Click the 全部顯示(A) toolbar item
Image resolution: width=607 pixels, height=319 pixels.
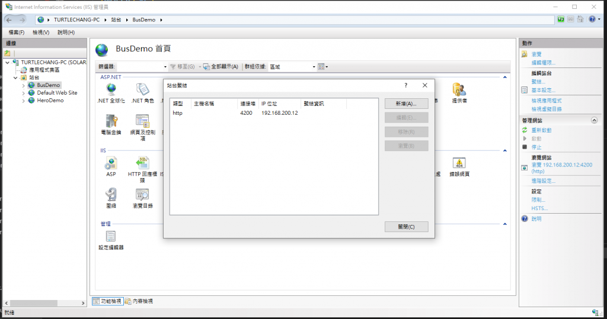[221, 67]
